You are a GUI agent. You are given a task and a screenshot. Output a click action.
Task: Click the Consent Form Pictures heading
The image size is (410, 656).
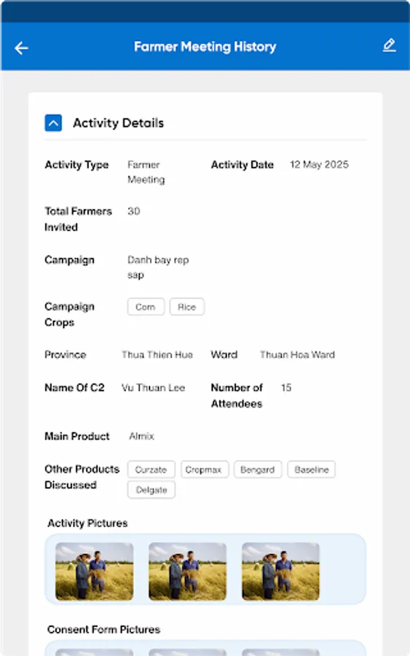[103, 630]
